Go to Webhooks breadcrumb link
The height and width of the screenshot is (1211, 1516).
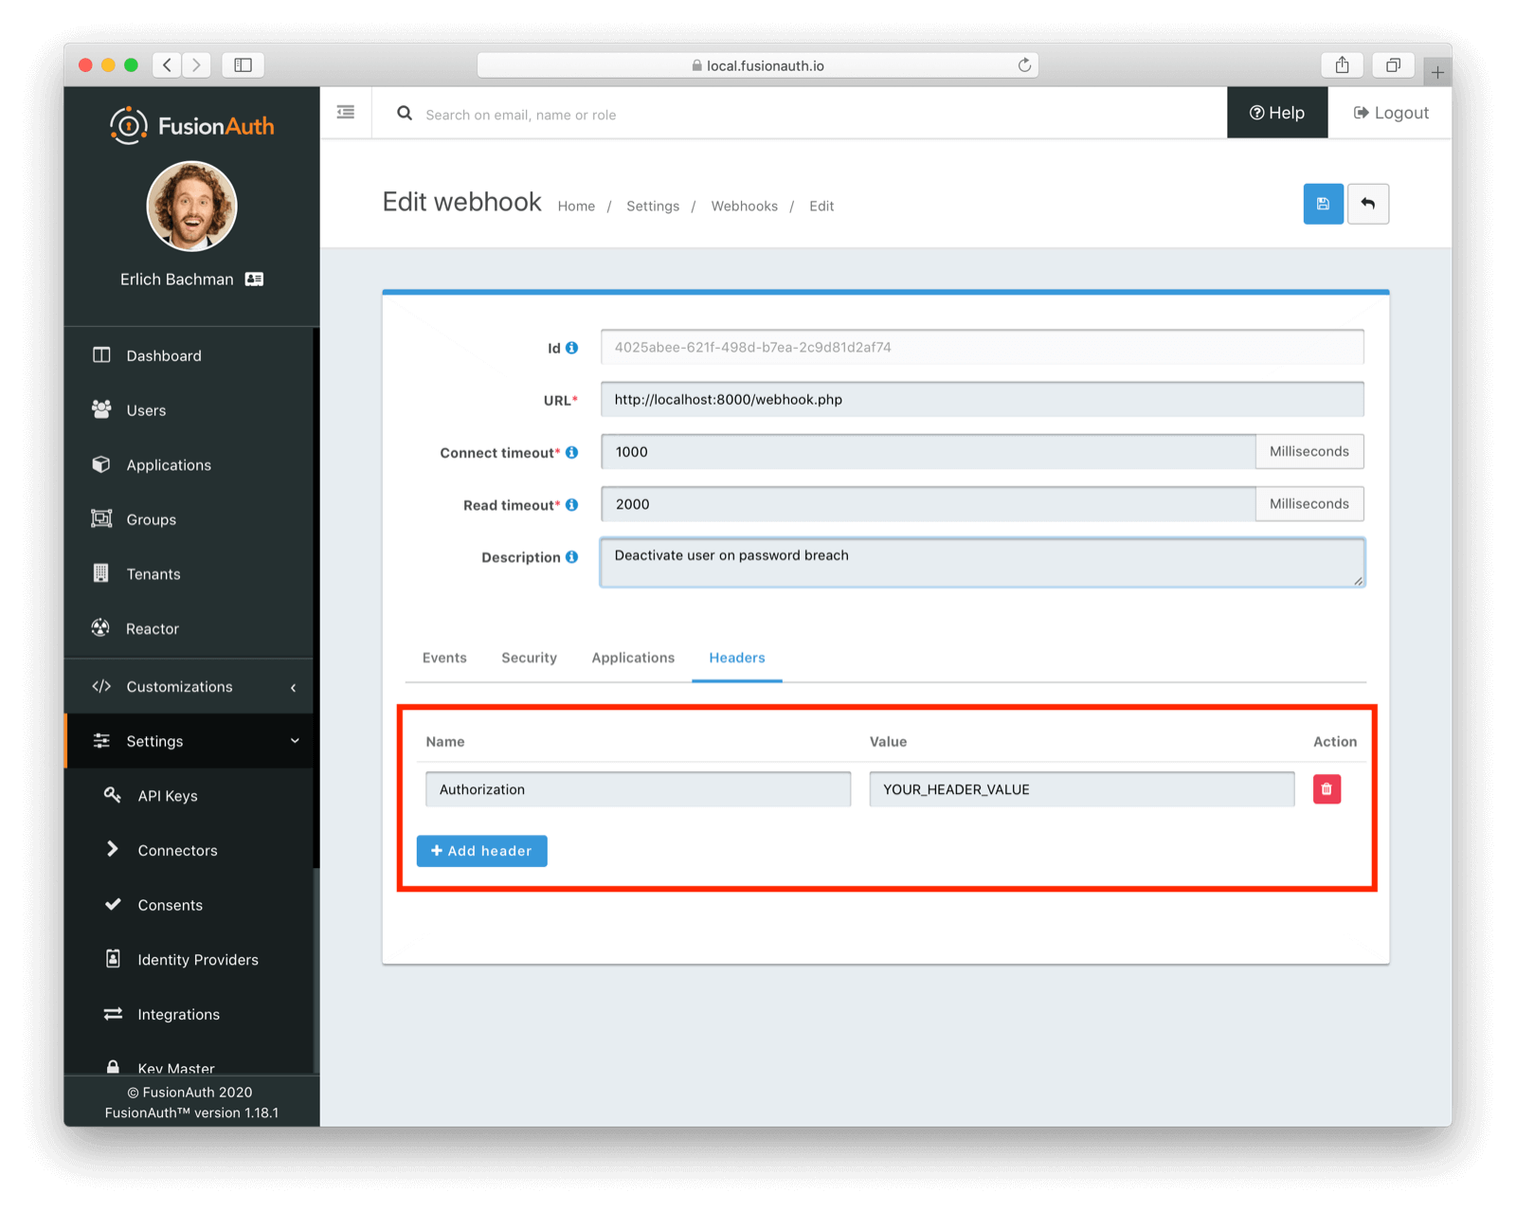pos(745,206)
